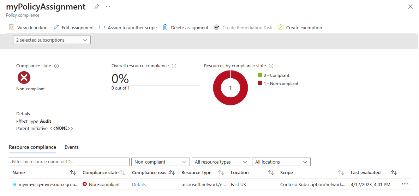Screen dimensions: 419x196
Task: Click the Edit assignment pencil icon
Action: click(x=56, y=27)
